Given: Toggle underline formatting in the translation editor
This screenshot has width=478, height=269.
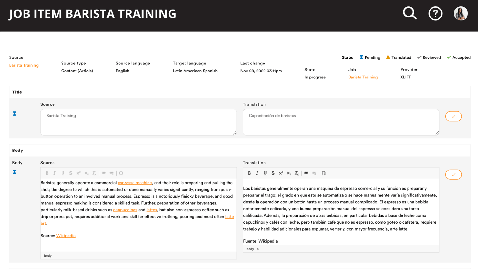Looking at the screenshot, I should point(265,173).
